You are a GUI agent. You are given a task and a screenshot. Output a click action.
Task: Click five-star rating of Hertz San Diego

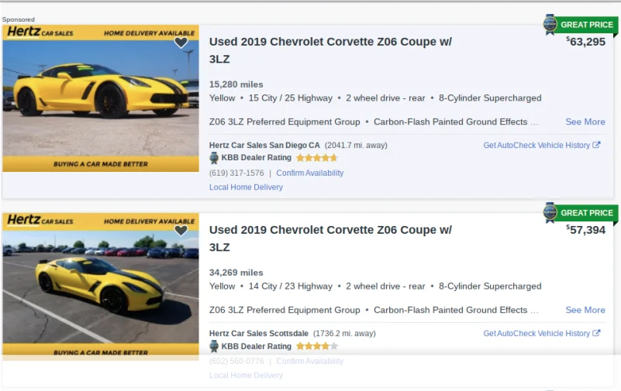point(316,158)
